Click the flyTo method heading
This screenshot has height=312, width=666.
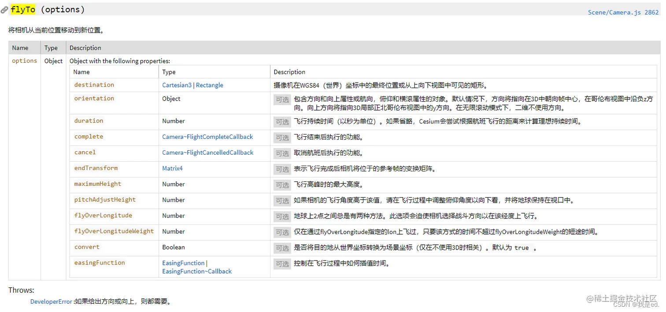tap(23, 9)
